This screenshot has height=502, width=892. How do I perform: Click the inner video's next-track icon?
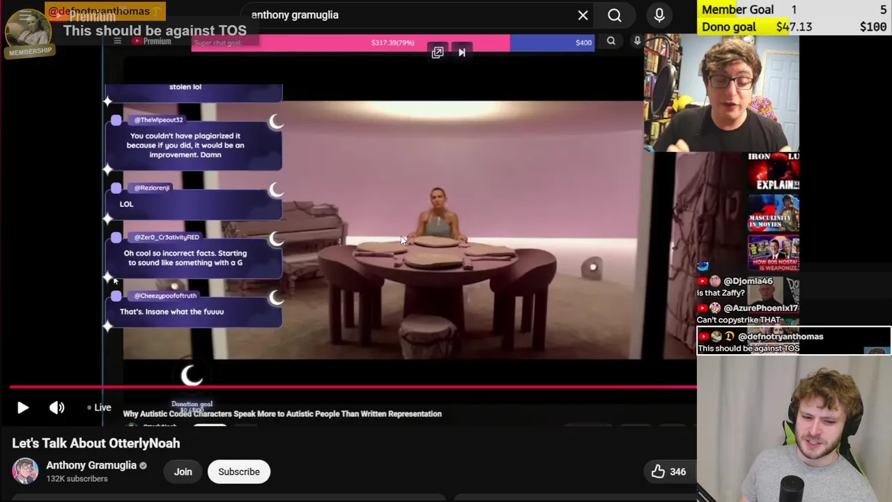tap(461, 52)
